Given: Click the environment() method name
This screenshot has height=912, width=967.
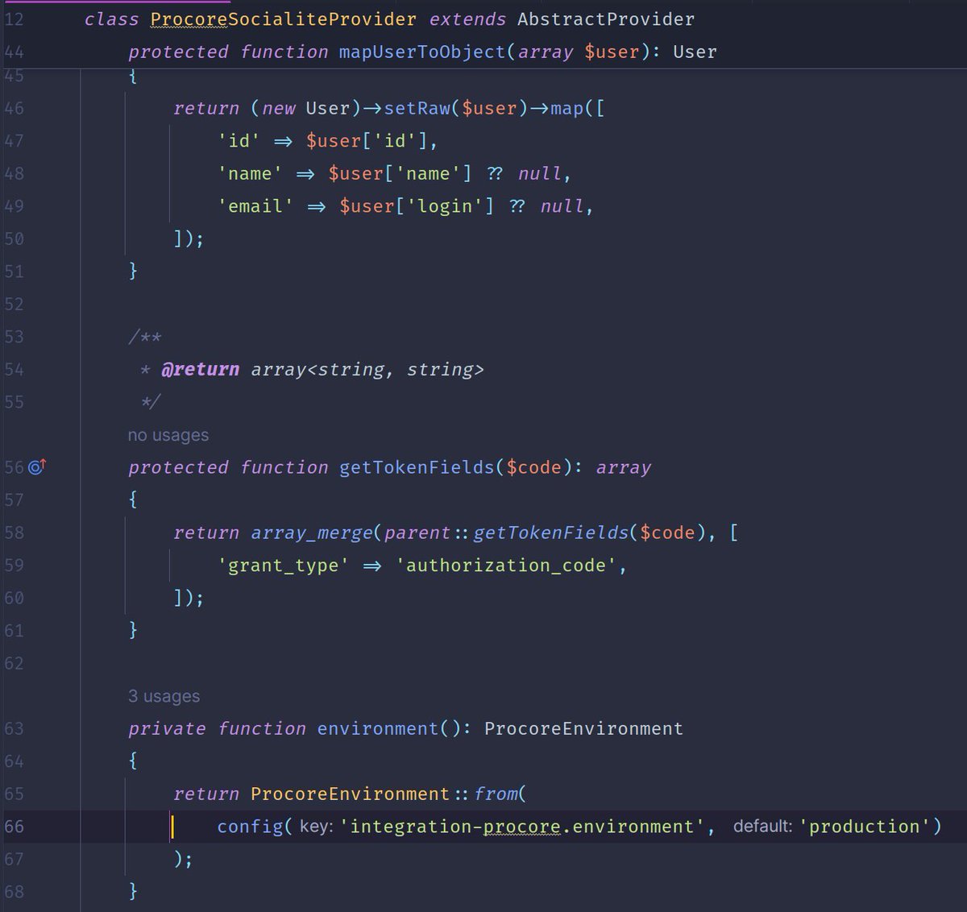Looking at the screenshot, I should click(x=379, y=728).
